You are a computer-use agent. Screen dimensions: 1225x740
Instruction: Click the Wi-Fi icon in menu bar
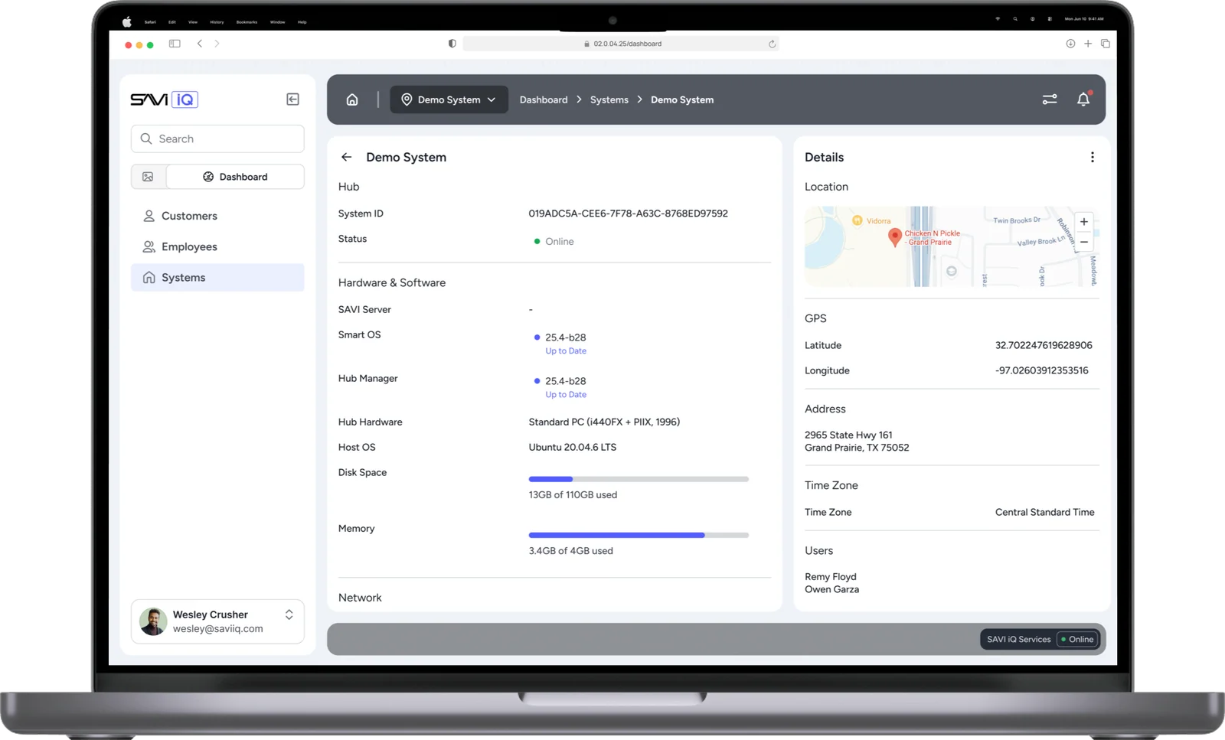(998, 18)
